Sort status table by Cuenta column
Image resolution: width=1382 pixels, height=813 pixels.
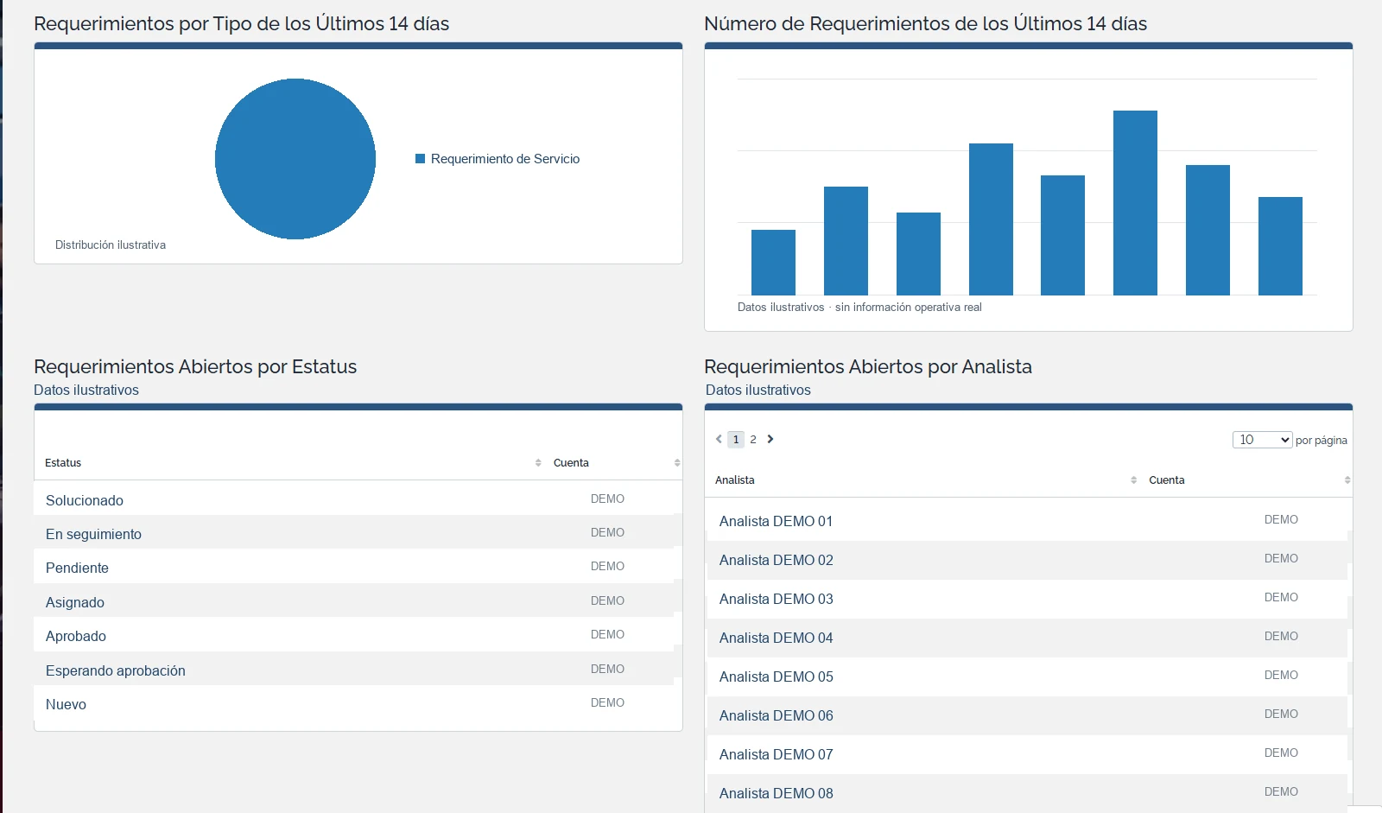[677, 463]
